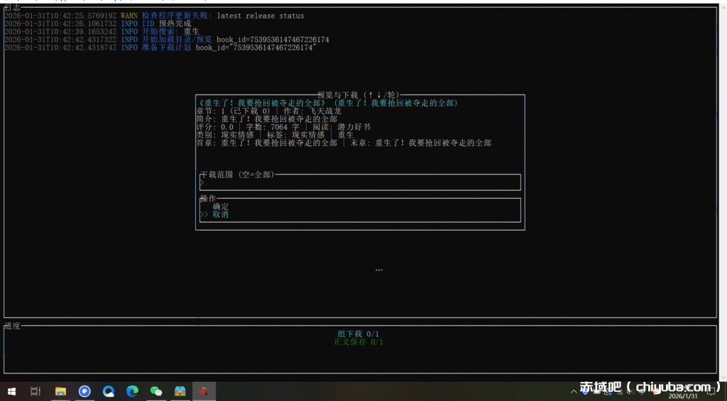Select 取消 in the 操作 panel
The image size is (727, 401).
(221, 214)
